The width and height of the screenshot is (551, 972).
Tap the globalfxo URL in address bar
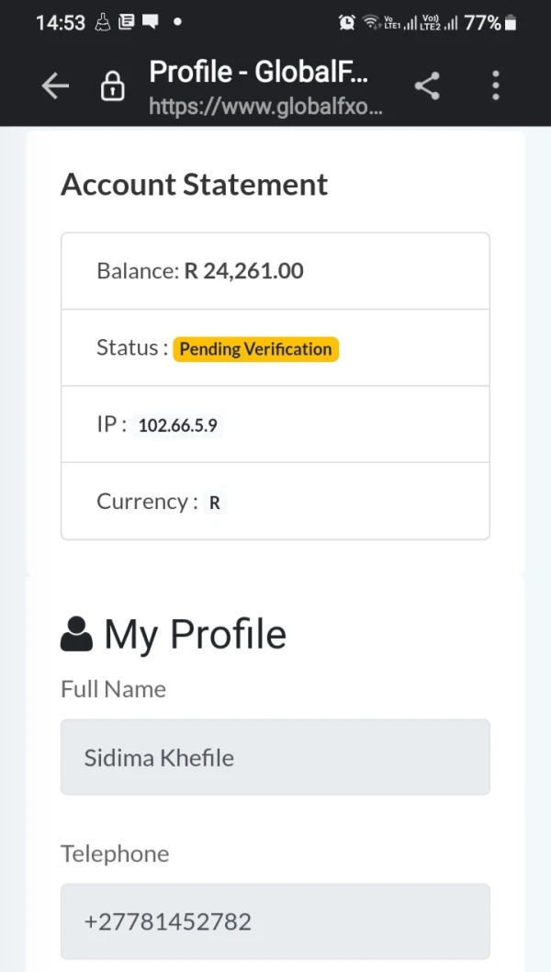click(265, 107)
